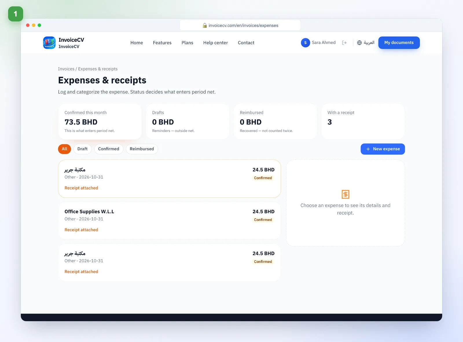Open the Home menu item

(137, 43)
